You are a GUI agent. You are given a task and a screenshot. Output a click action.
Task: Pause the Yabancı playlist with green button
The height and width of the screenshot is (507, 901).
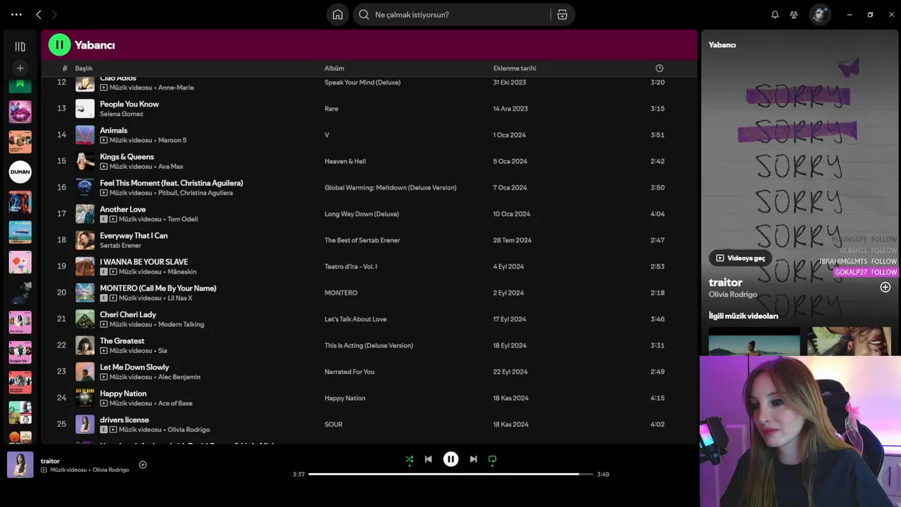coord(60,45)
